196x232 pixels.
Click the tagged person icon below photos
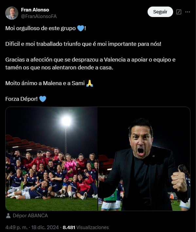(8, 216)
